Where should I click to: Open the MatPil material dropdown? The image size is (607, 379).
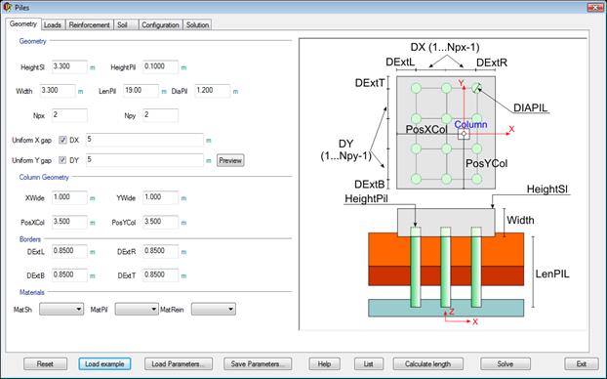(x=137, y=309)
